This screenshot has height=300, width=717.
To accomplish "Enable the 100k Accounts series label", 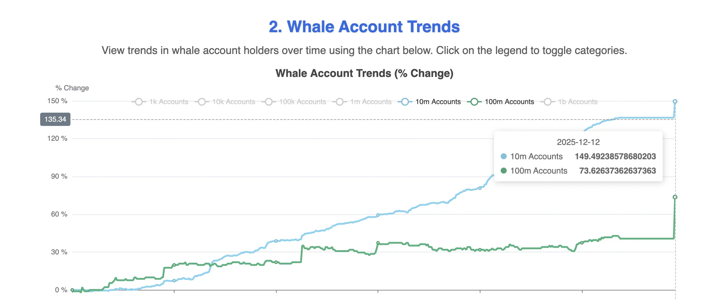I will click(303, 102).
